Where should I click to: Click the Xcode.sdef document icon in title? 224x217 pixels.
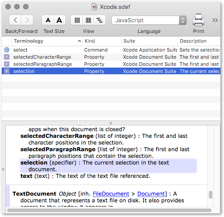click(94, 7)
